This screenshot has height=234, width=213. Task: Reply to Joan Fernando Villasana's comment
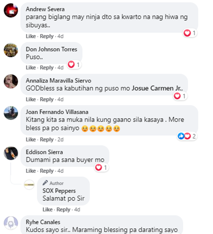[47, 139]
